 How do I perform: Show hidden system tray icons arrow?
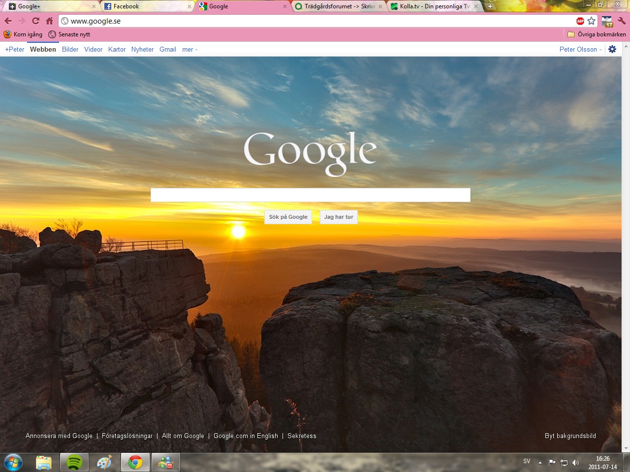pos(540,463)
